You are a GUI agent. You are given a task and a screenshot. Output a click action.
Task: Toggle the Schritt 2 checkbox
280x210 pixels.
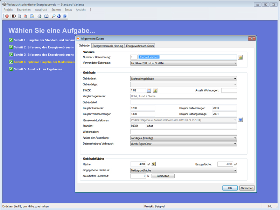(11, 47)
